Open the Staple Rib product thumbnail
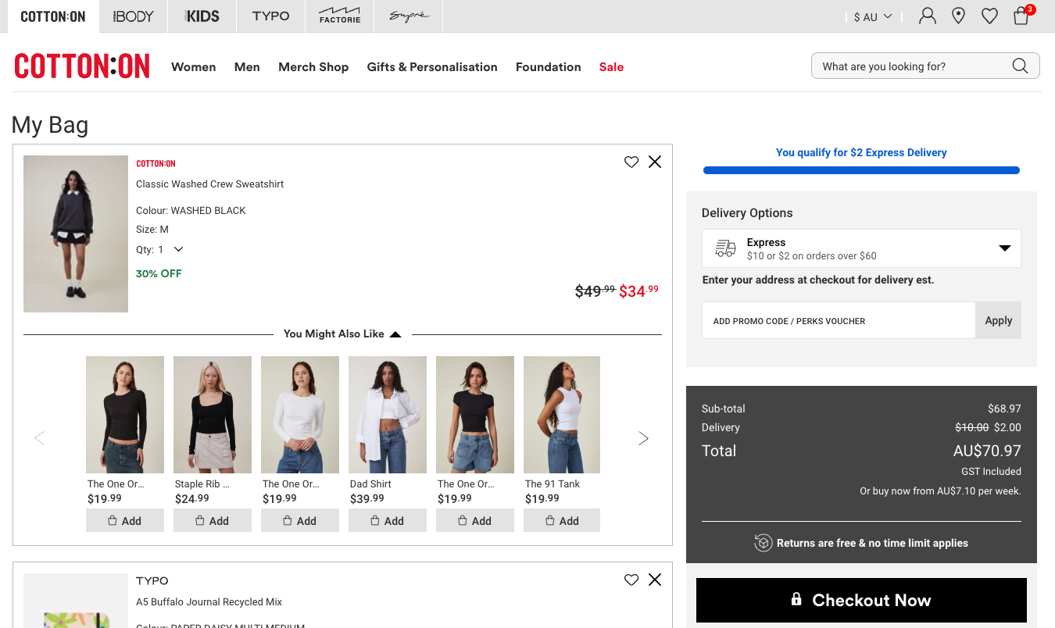The image size is (1055, 628). 213,415
